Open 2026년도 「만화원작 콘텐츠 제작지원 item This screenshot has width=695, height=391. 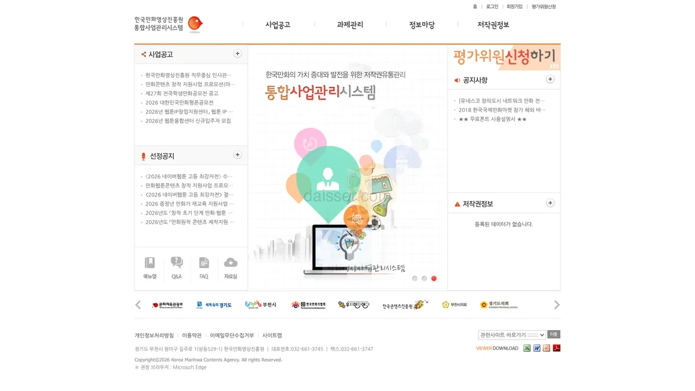[190, 222]
